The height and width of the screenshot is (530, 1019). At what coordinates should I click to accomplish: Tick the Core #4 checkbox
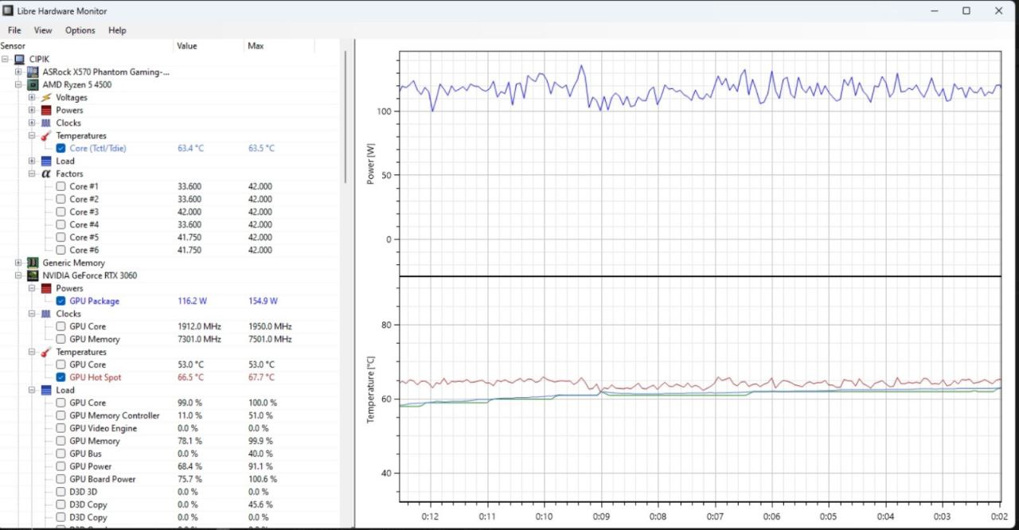pos(61,224)
